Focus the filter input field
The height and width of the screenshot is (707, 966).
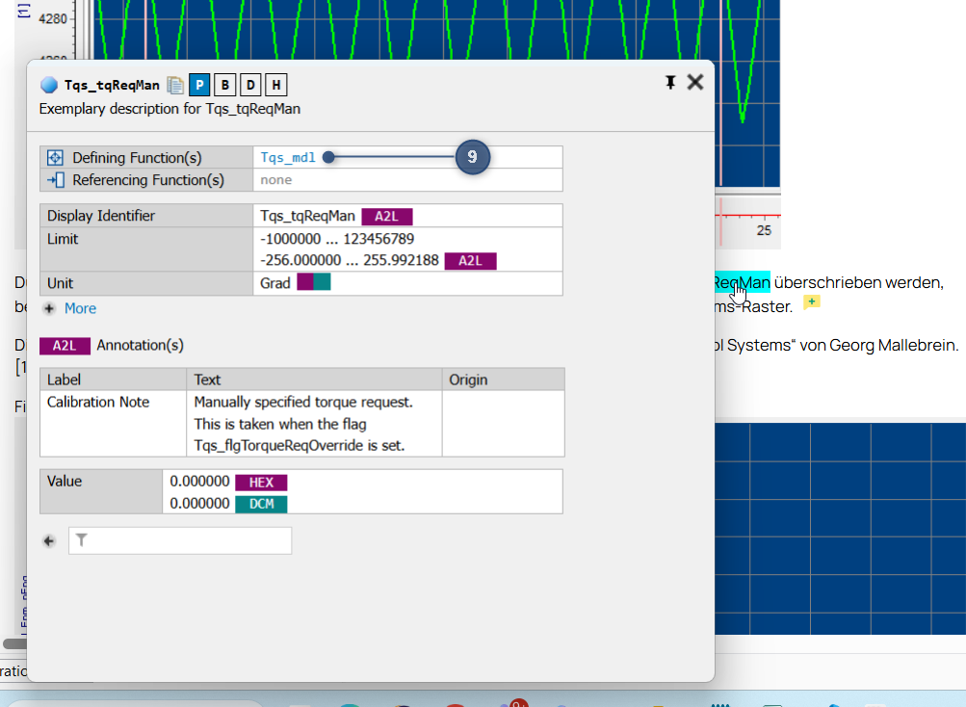pyautogui.click(x=180, y=540)
